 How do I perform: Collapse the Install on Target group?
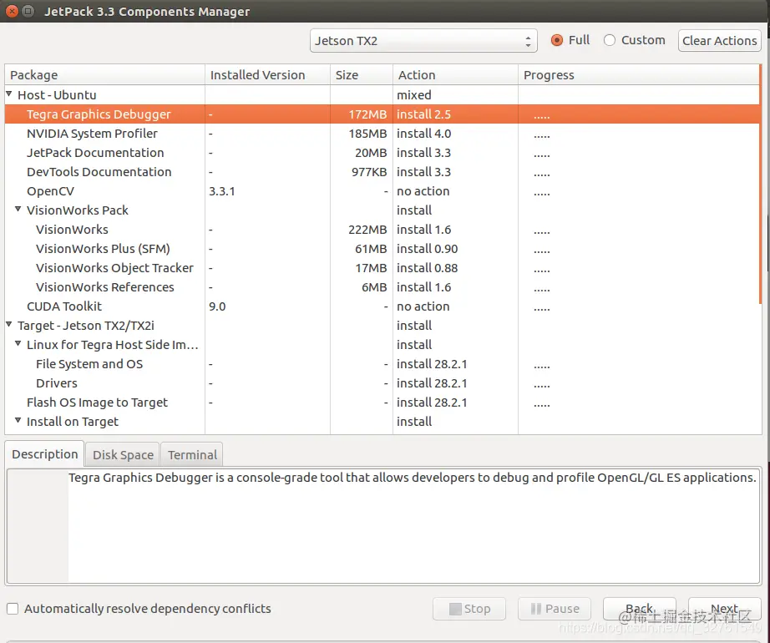tap(18, 421)
